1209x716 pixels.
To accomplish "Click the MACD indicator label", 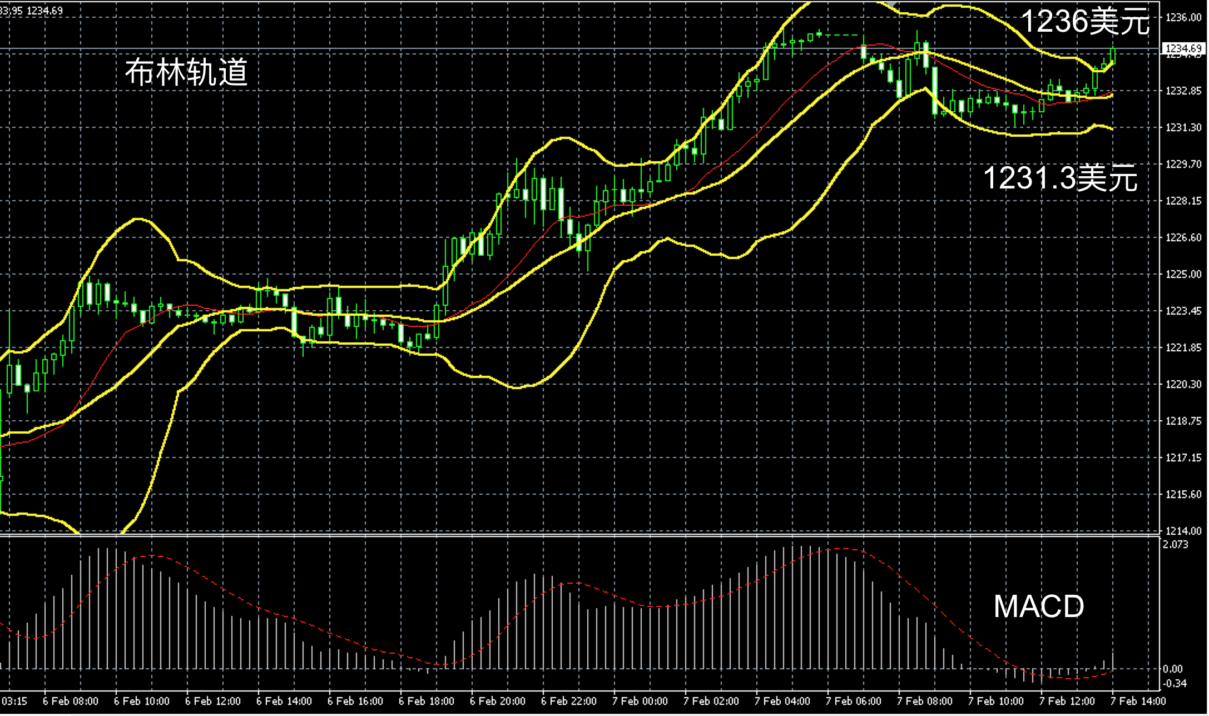I will [x=1038, y=606].
